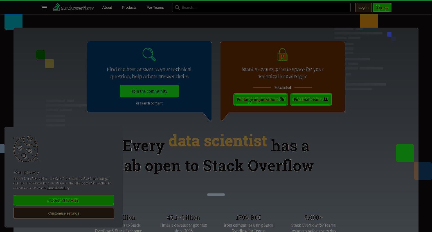Click the Stack Overflow logo

73,7
